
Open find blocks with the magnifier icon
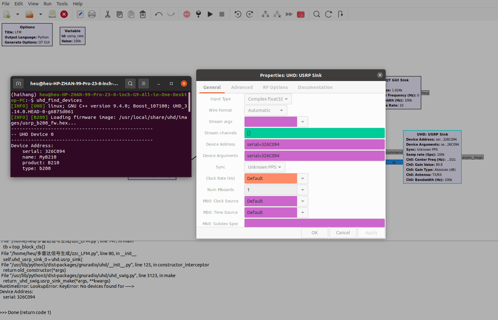[317, 14]
